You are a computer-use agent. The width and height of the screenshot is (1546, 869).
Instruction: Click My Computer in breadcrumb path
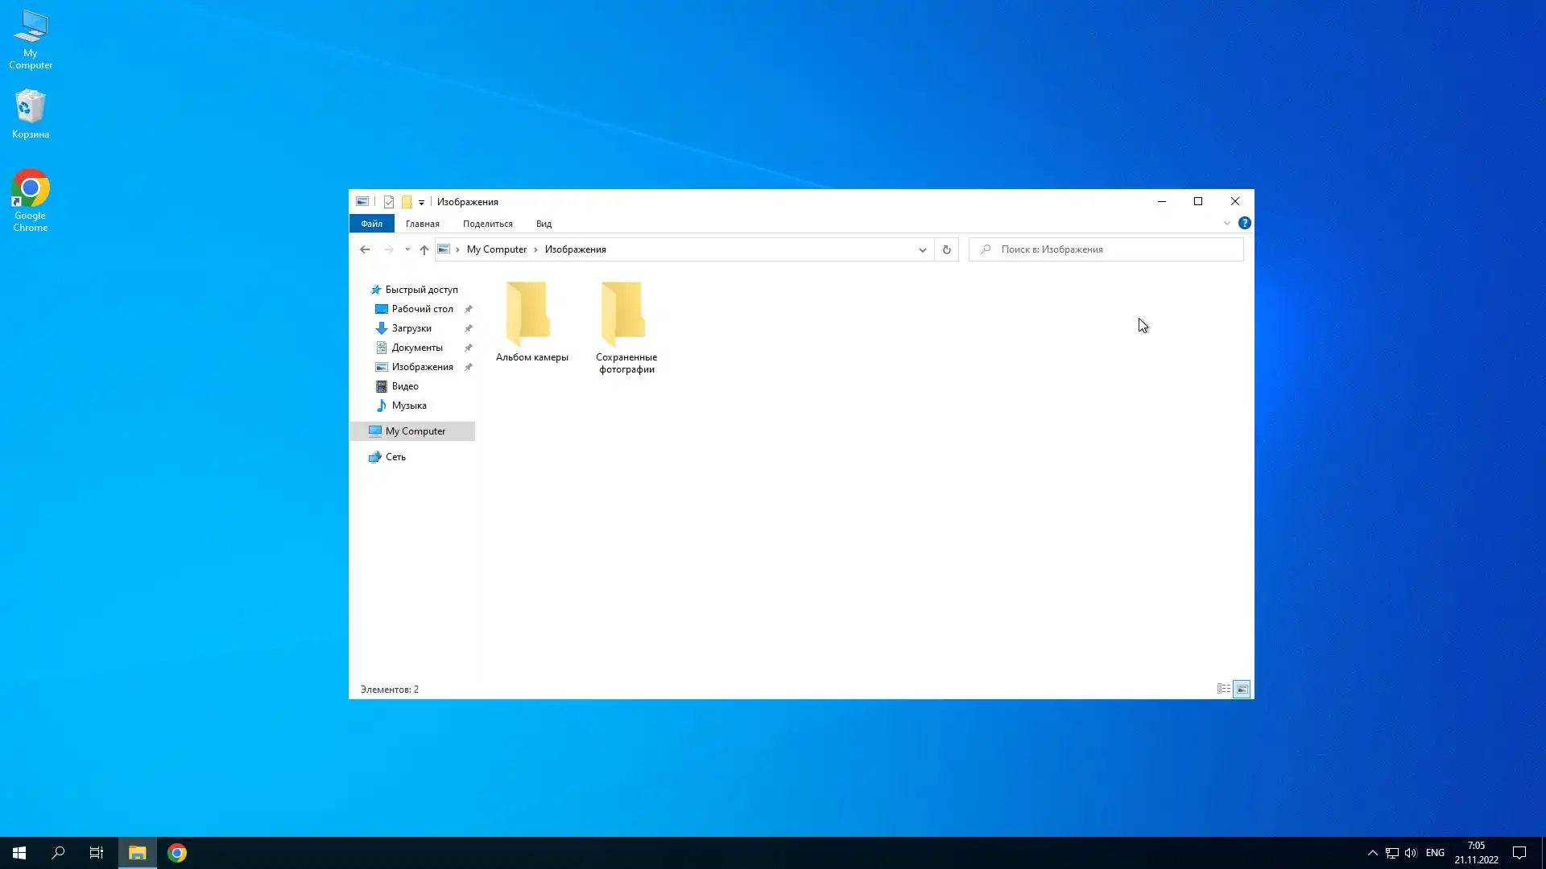[496, 249]
